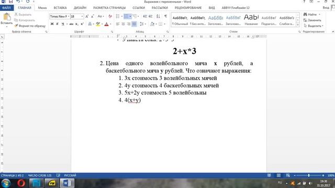Open the change case (Aa) dropdown
335x188 pixels.
click(x=100, y=16)
